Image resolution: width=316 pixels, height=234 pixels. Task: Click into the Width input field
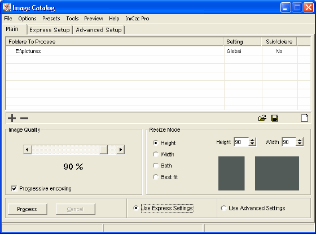click(x=289, y=142)
